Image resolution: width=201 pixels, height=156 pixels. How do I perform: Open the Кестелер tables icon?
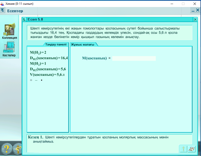[9, 49]
